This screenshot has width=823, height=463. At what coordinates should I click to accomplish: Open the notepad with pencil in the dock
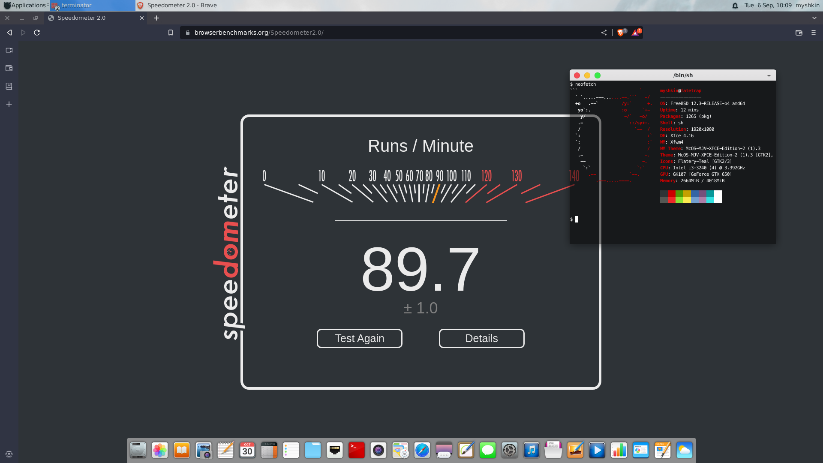click(x=225, y=450)
